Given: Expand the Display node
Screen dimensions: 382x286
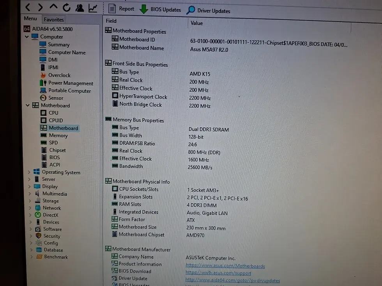Looking at the screenshot, I should (30, 186).
